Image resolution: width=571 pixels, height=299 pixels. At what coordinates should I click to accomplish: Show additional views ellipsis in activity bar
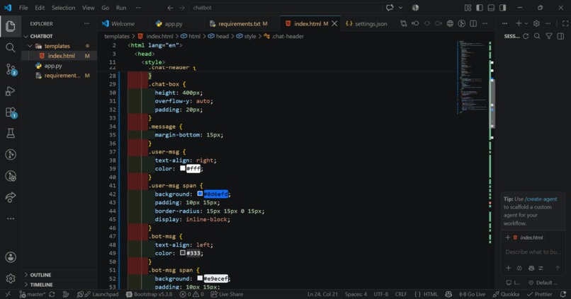[x=11, y=218]
